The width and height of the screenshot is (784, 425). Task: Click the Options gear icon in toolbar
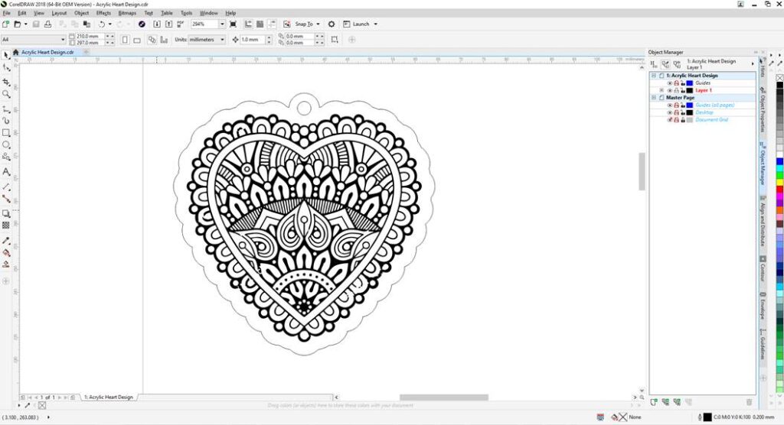click(x=332, y=24)
